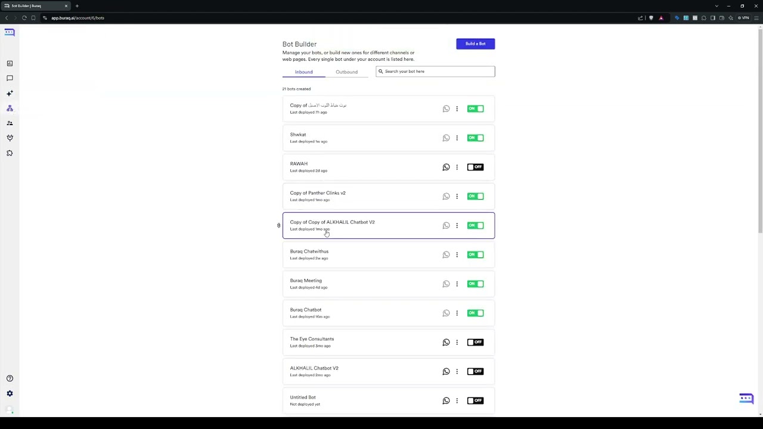
Task: Click the AI sparkles sidebar icon
Action: 10,94
